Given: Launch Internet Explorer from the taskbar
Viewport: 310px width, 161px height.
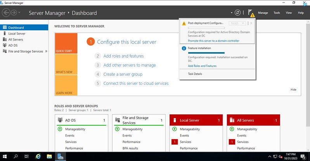Looking at the screenshot, I should [38, 156].
